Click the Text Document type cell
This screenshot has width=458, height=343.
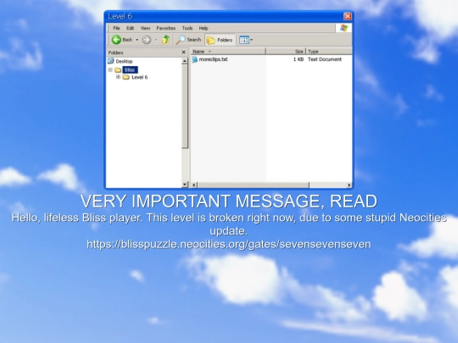click(x=325, y=59)
